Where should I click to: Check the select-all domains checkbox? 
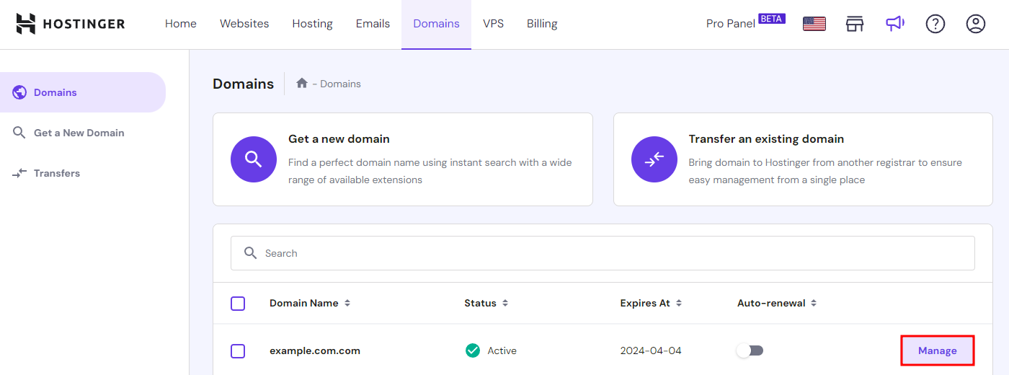tap(238, 304)
